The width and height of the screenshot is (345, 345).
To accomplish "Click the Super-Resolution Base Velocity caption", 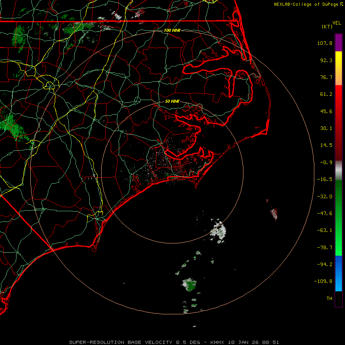I will coord(174,342).
